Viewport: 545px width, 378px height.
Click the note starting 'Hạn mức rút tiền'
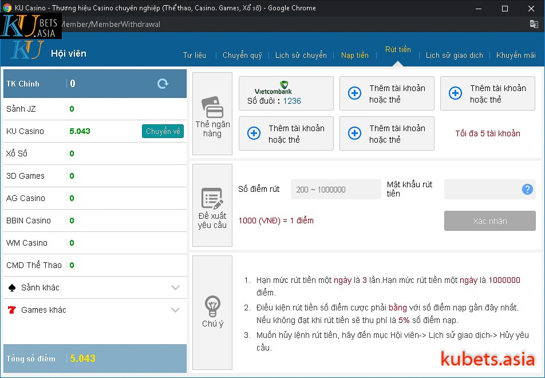pos(388,286)
